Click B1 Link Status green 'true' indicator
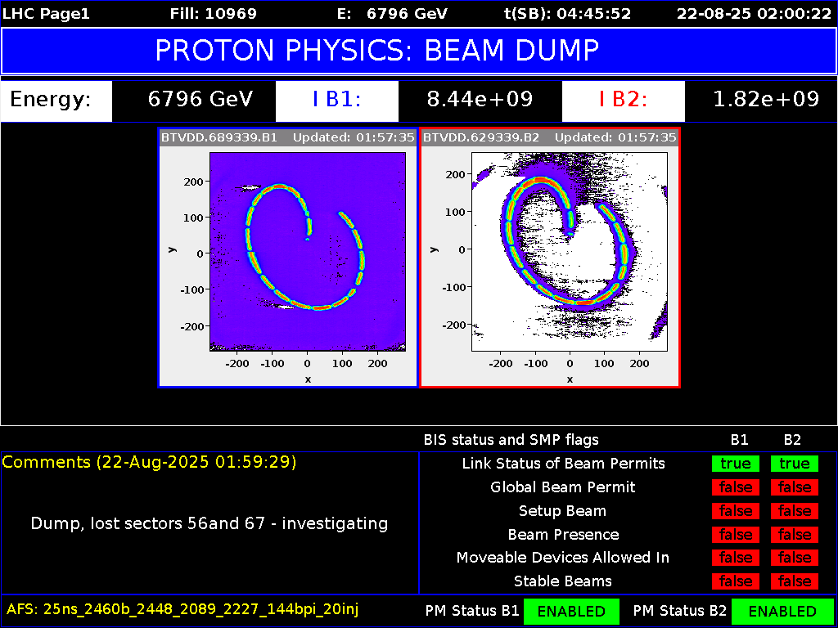Image resolution: width=838 pixels, height=628 pixels. click(736, 464)
